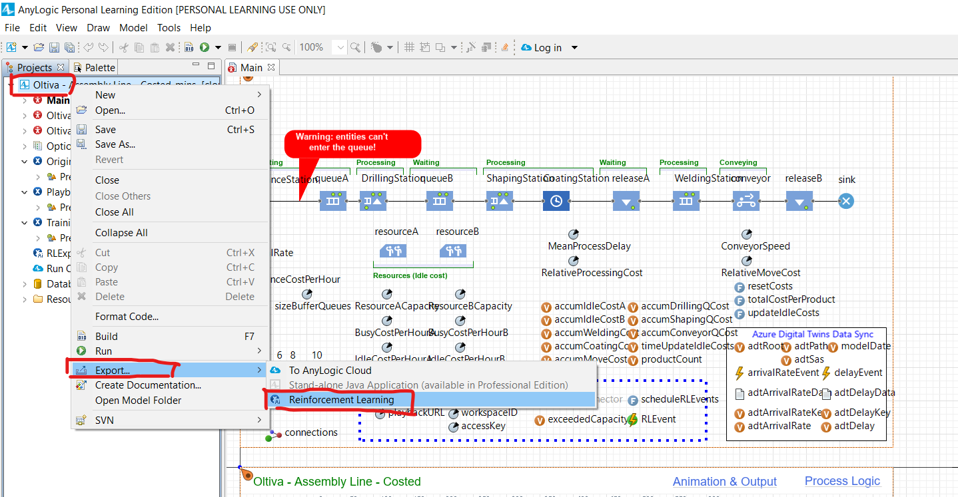Image resolution: width=958 pixels, height=497 pixels.
Task: Click the AnyLogic Cloud icon beside Log in
Action: (x=526, y=47)
